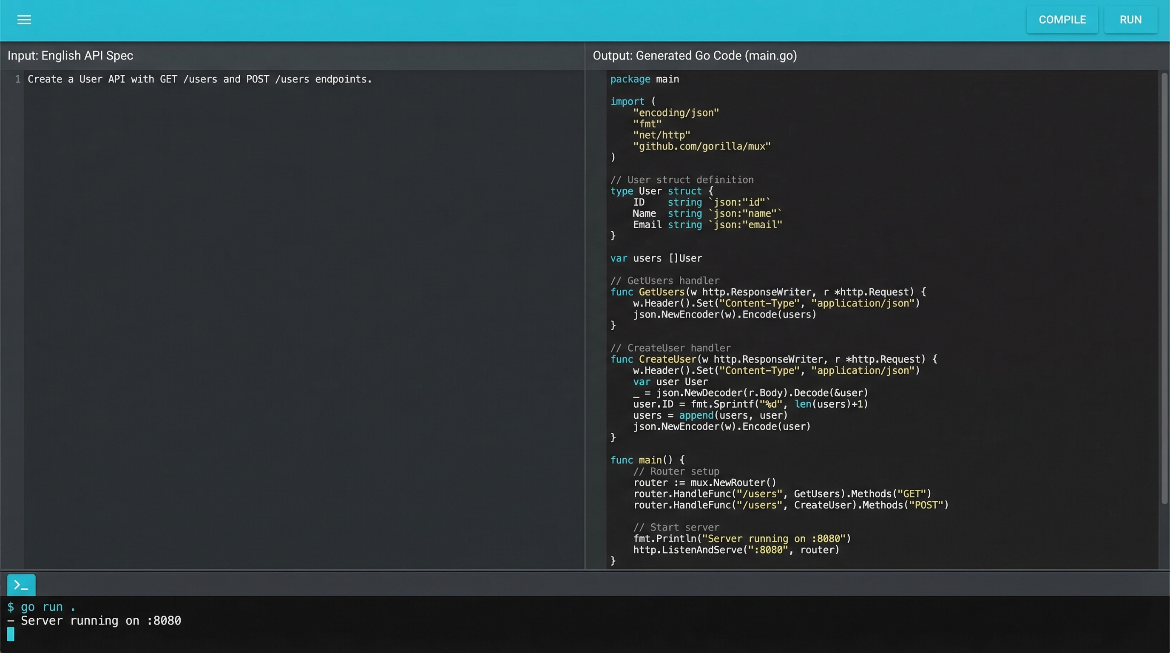Click line number 1 in the input gutter
The width and height of the screenshot is (1170, 653).
click(17, 79)
